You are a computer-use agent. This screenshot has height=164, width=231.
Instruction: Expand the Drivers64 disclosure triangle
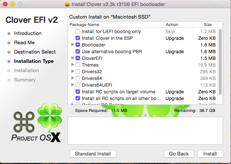tap(73, 78)
